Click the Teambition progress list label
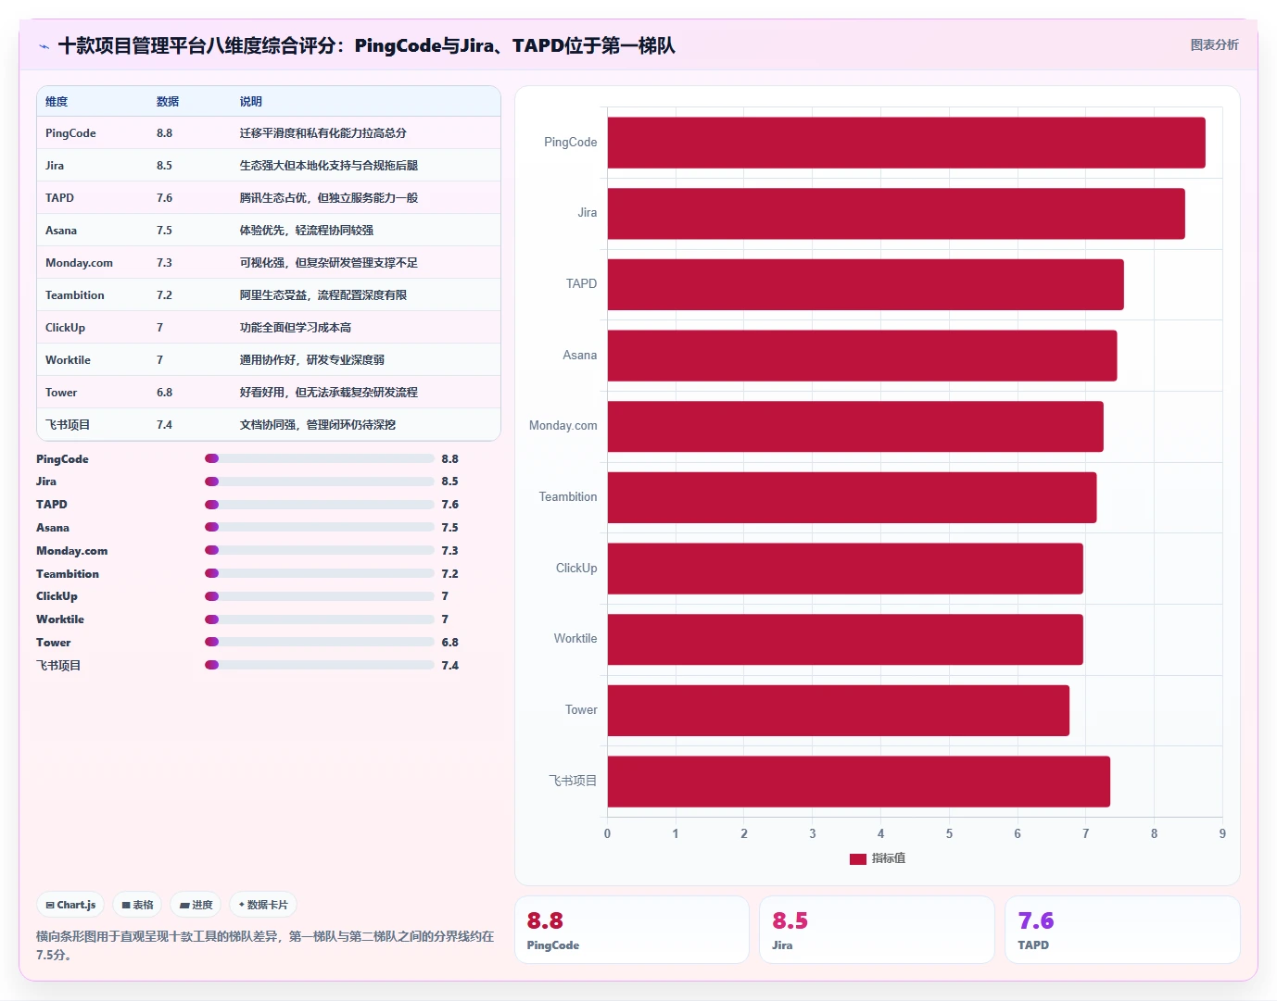1277x1001 pixels. (x=68, y=574)
